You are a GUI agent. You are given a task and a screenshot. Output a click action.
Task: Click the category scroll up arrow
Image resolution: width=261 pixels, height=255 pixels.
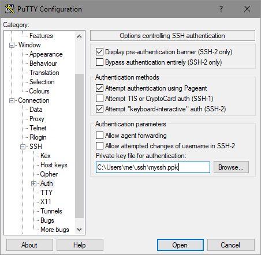coord(79,36)
